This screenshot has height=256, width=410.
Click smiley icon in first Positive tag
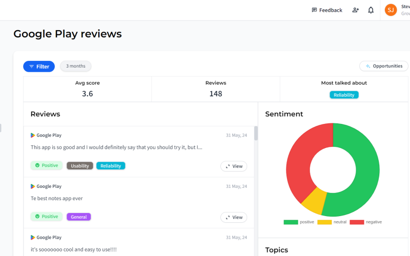(x=37, y=165)
